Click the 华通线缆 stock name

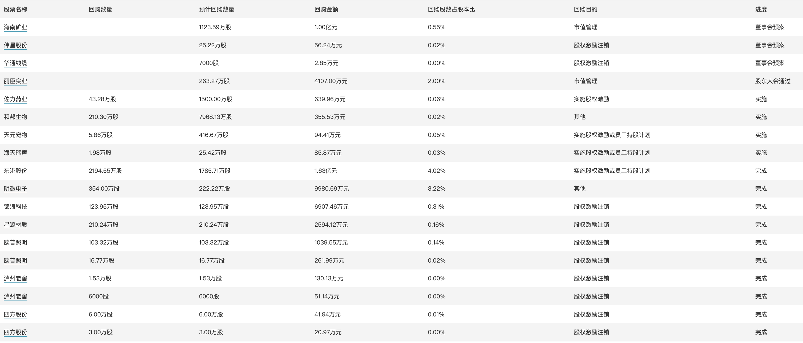[15, 63]
